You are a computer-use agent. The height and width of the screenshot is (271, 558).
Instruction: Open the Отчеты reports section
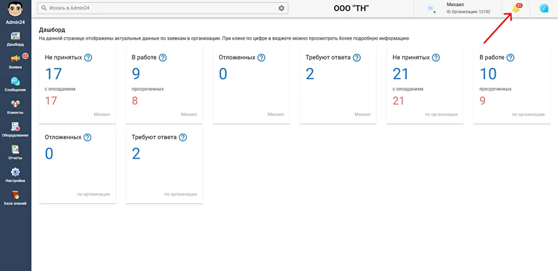[x=15, y=152]
